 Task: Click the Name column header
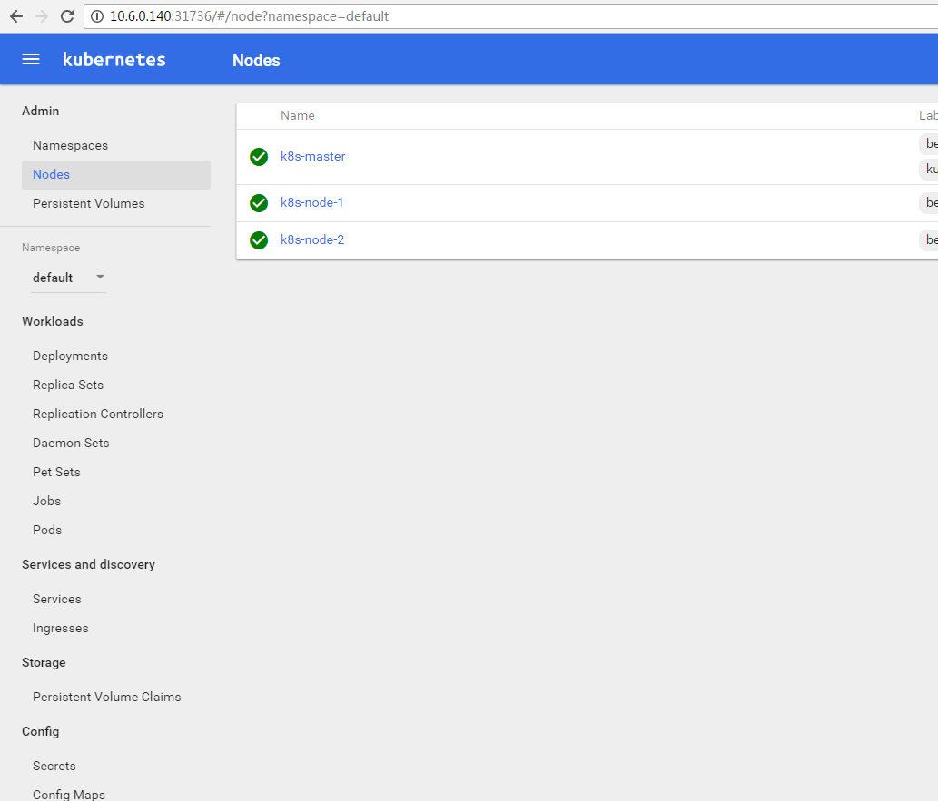point(297,115)
